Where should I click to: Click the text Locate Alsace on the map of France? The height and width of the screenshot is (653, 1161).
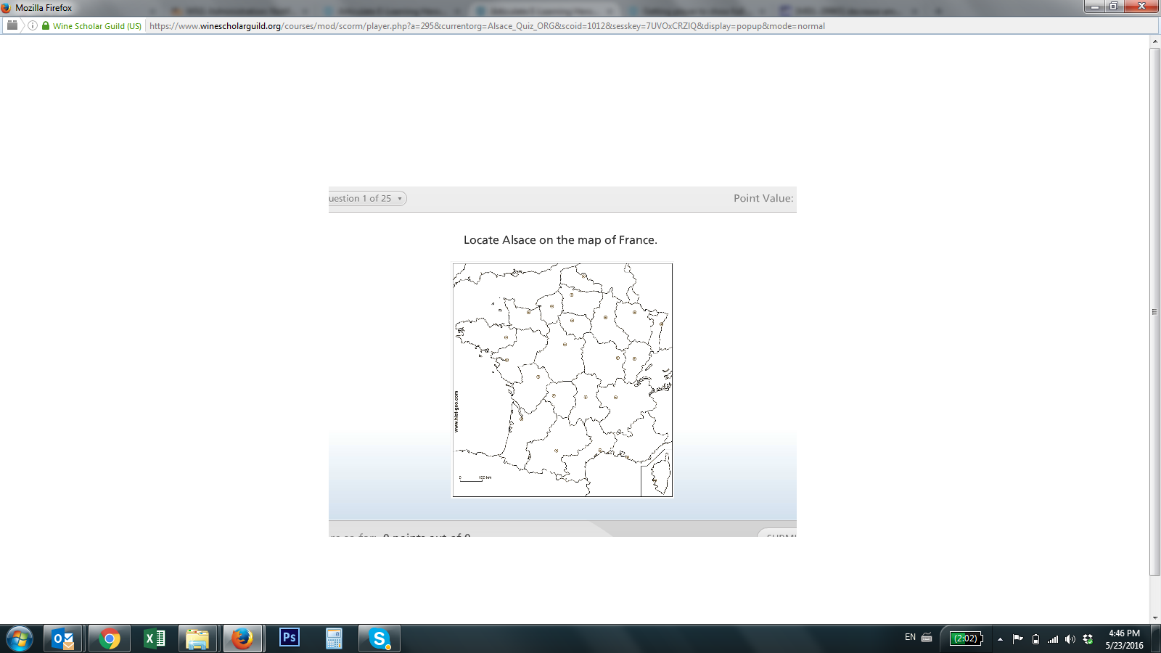pos(560,240)
